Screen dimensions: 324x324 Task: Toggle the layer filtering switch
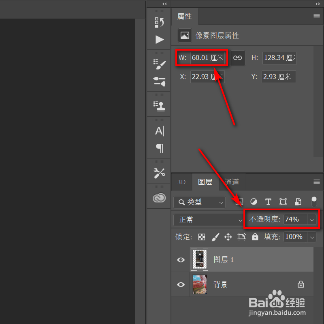tap(314, 201)
